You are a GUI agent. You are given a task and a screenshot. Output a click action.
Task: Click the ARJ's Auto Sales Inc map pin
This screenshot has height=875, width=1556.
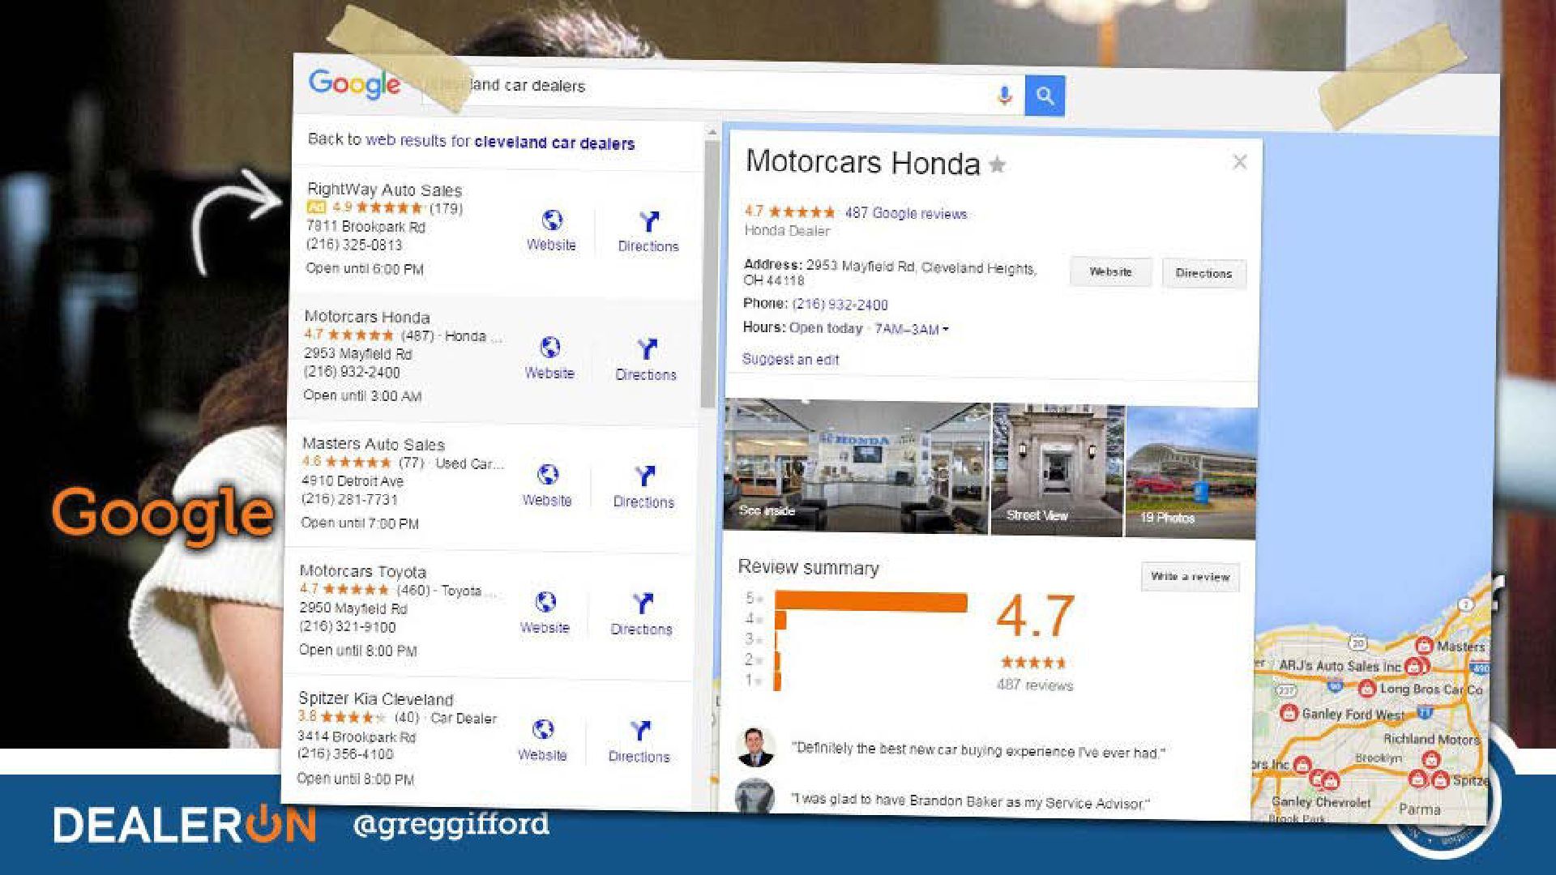[x=1414, y=666]
